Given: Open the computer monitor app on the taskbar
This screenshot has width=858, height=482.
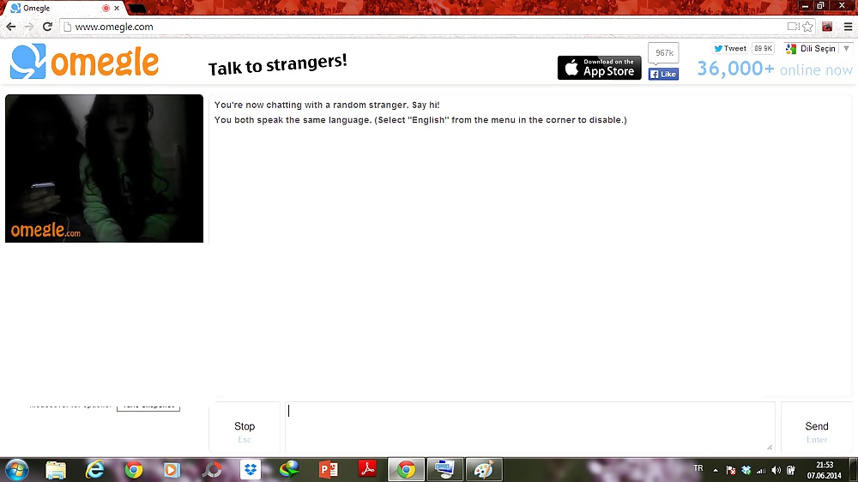Looking at the screenshot, I should [x=444, y=469].
